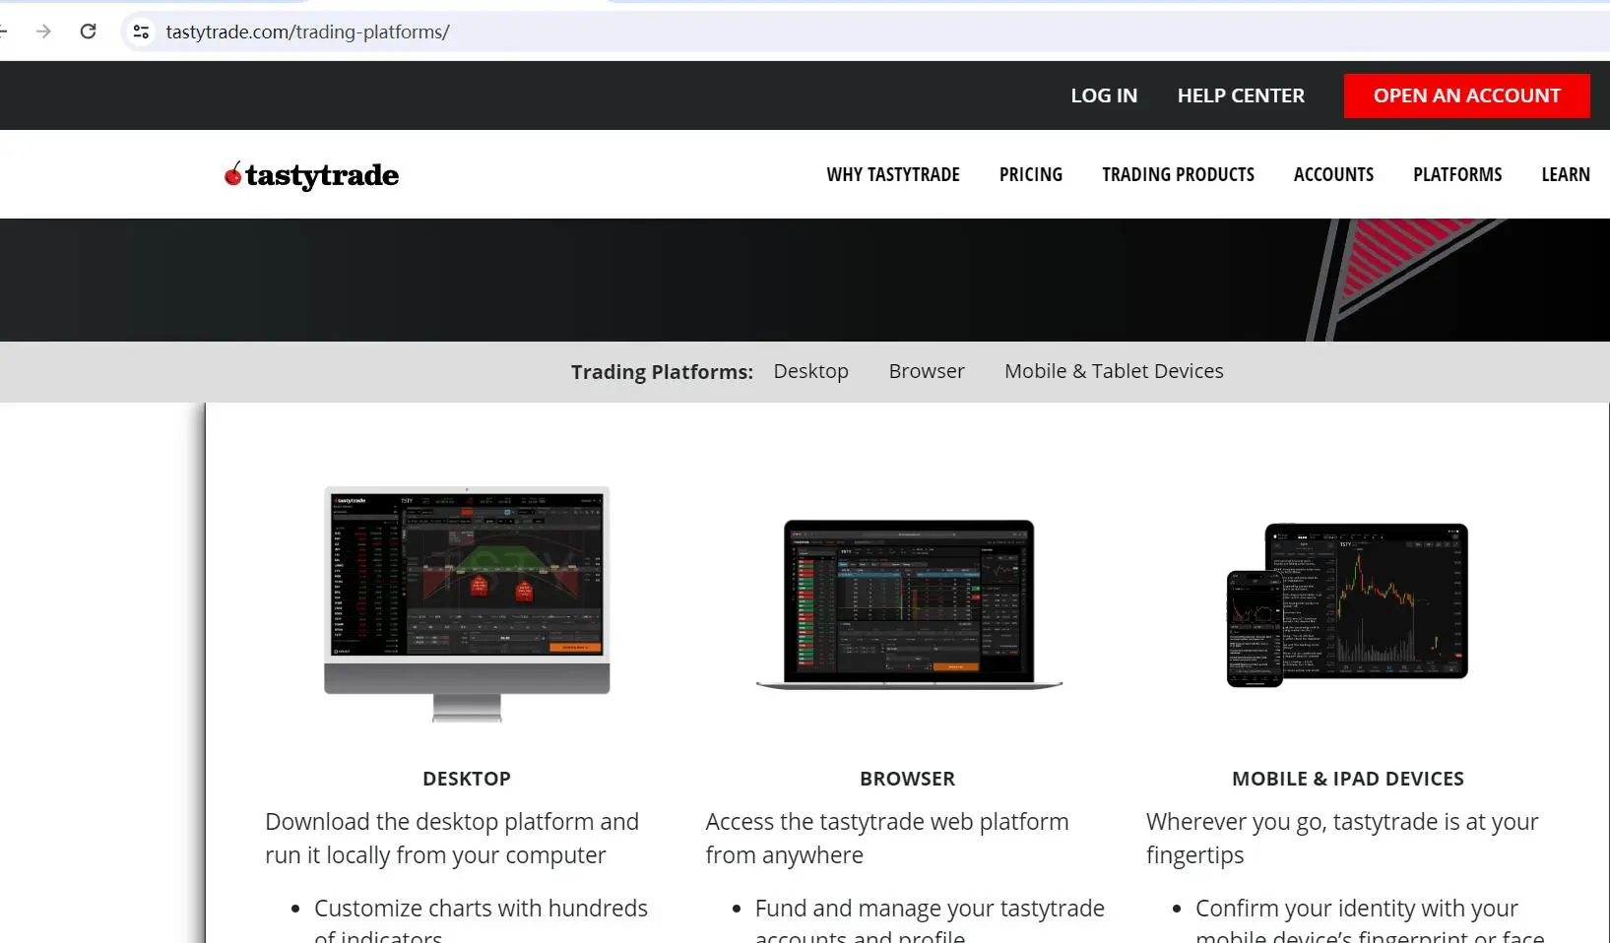Viewport: 1610px width, 943px height.
Task: Open the HELP CENTER link
Action: 1241,95
